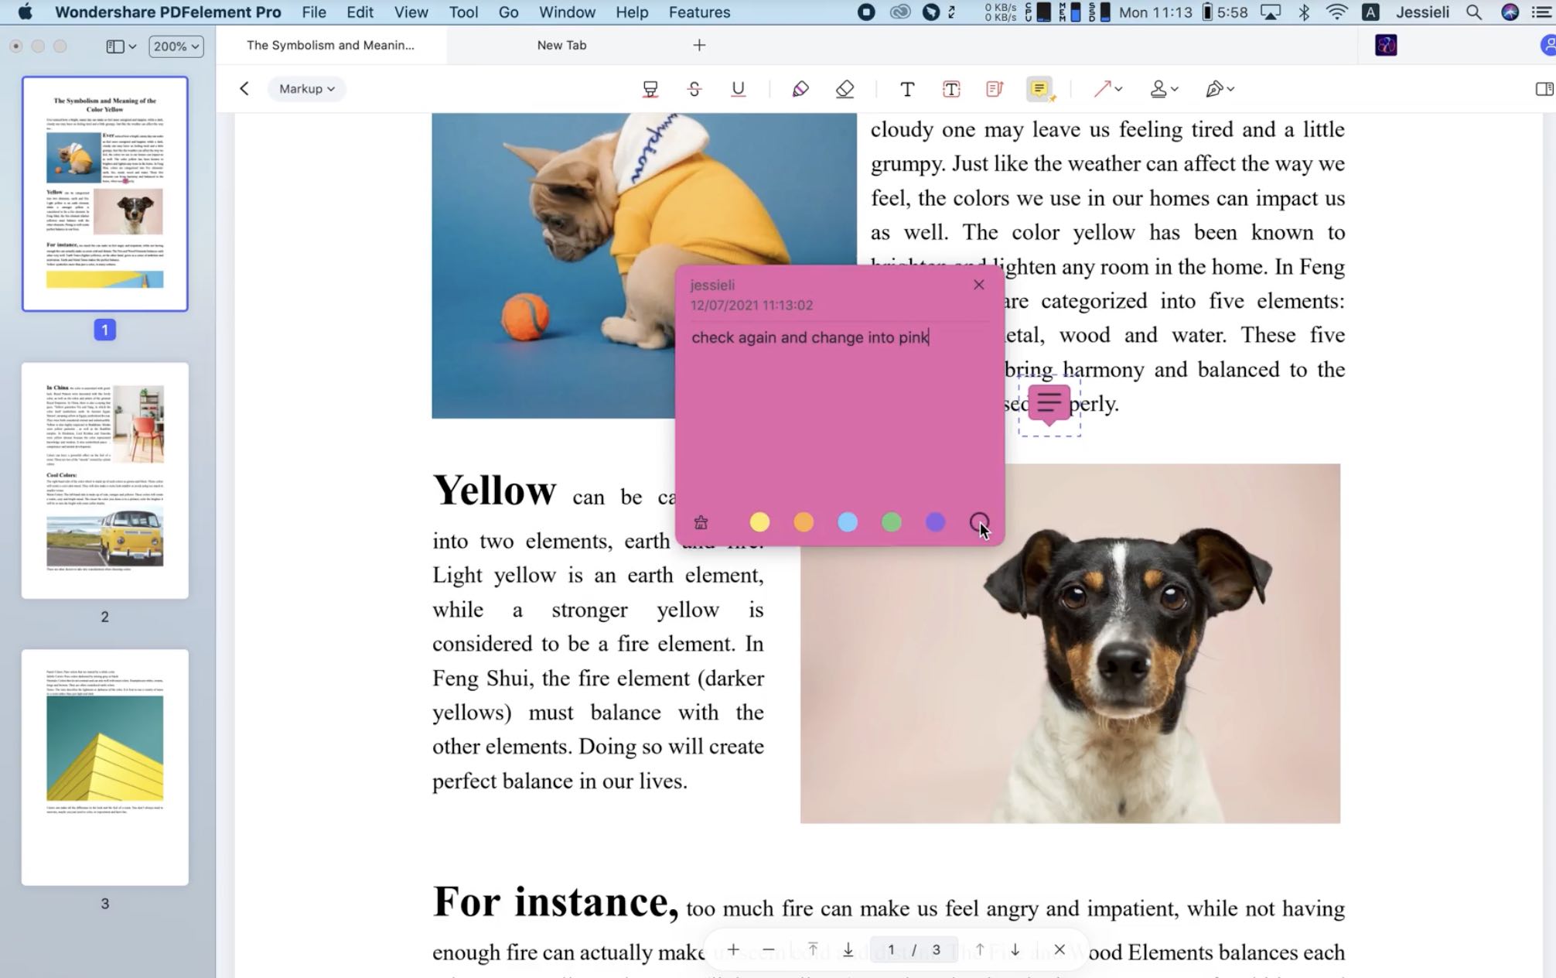Toggle the right properties panel
The width and height of the screenshot is (1556, 978).
(1544, 89)
